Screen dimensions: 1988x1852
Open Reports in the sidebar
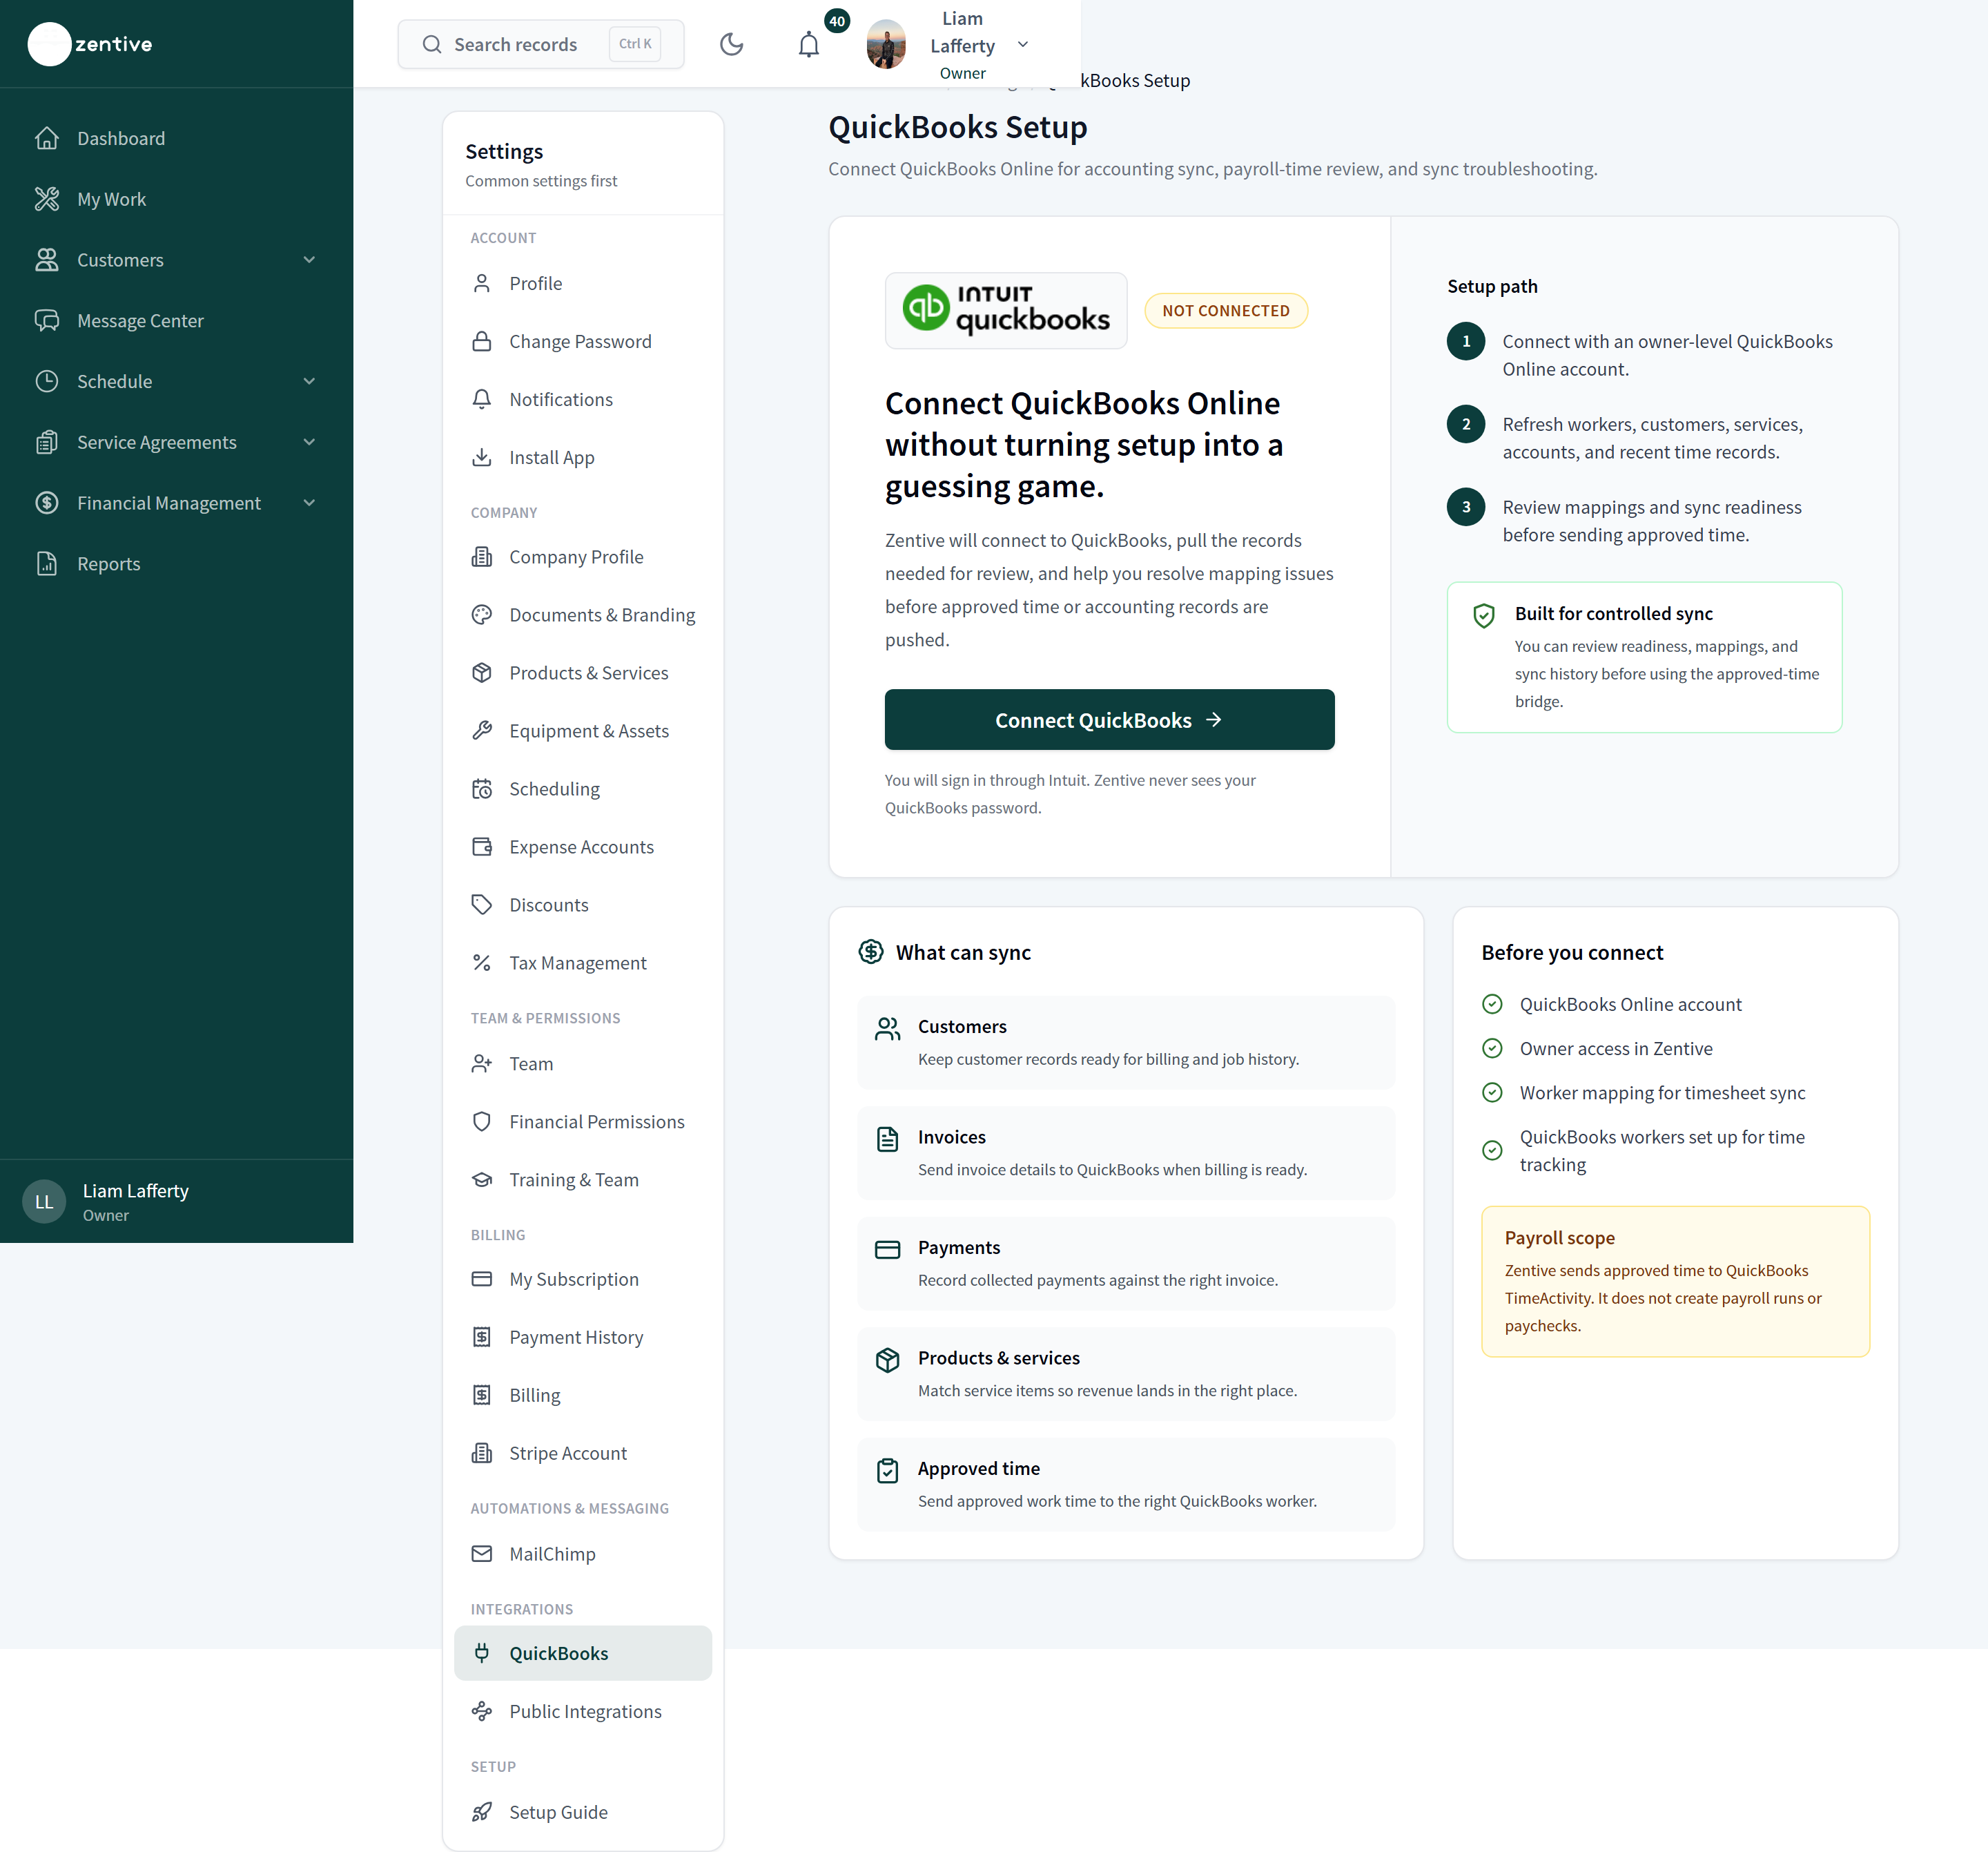(108, 563)
